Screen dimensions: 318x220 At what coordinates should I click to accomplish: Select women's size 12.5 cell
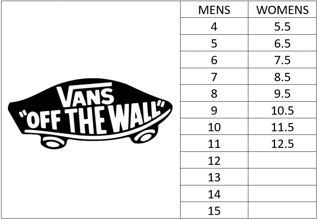coord(282,144)
